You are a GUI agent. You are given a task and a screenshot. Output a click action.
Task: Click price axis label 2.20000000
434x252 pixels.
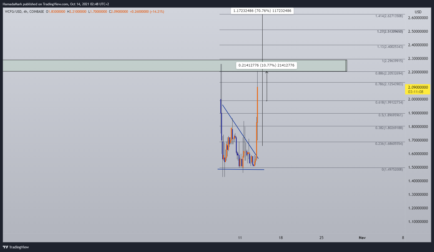[x=418, y=72]
